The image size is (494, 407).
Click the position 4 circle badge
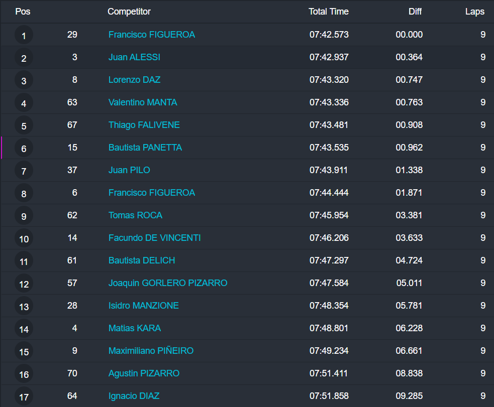coord(24,103)
